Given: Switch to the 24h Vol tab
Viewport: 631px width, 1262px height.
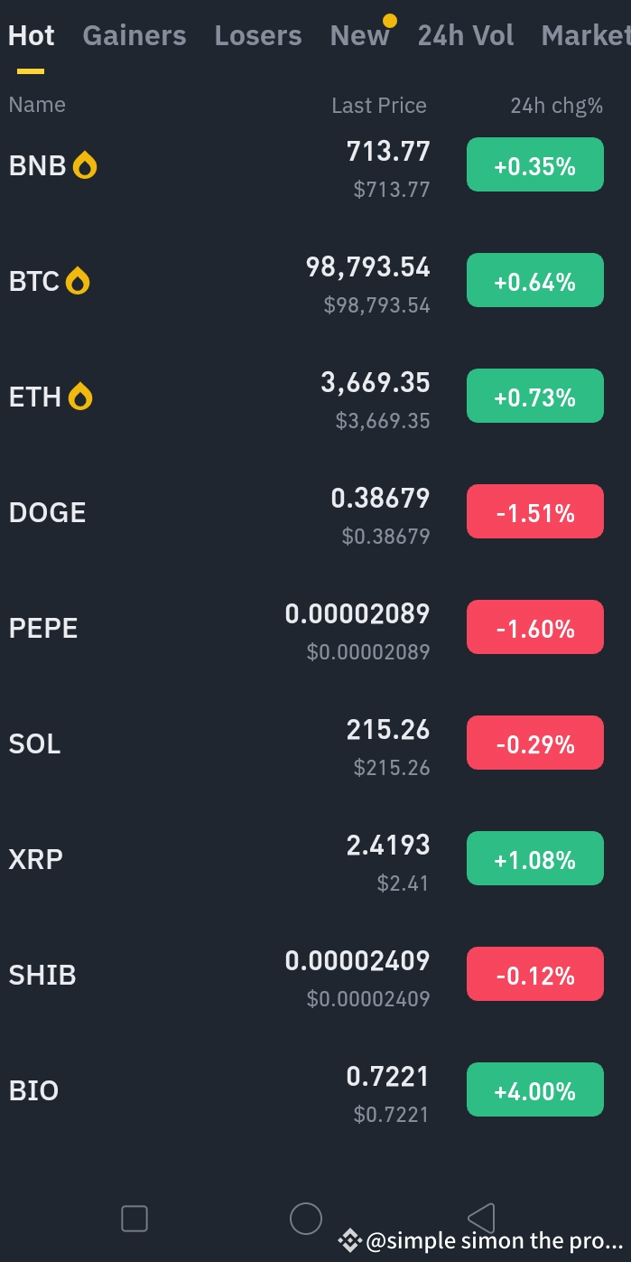Looking at the screenshot, I should click(466, 36).
